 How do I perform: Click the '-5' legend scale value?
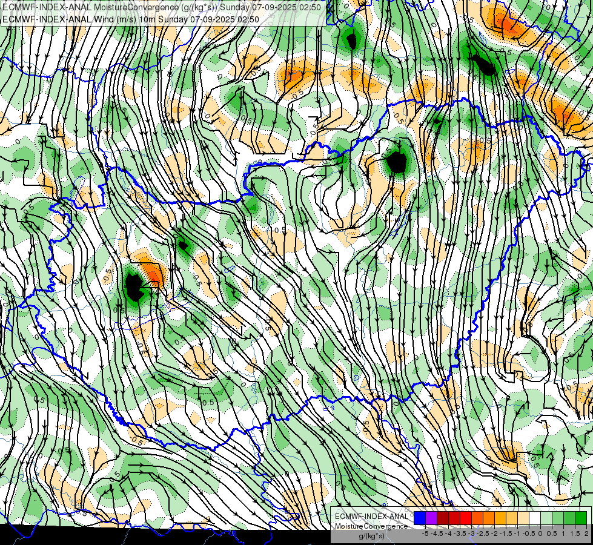pos(425,533)
